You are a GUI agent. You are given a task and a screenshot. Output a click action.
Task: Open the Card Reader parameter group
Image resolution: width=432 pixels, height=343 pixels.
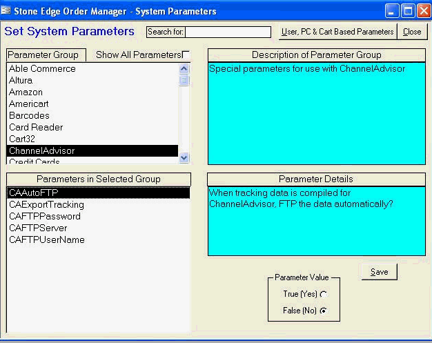(x=92, y=127)
